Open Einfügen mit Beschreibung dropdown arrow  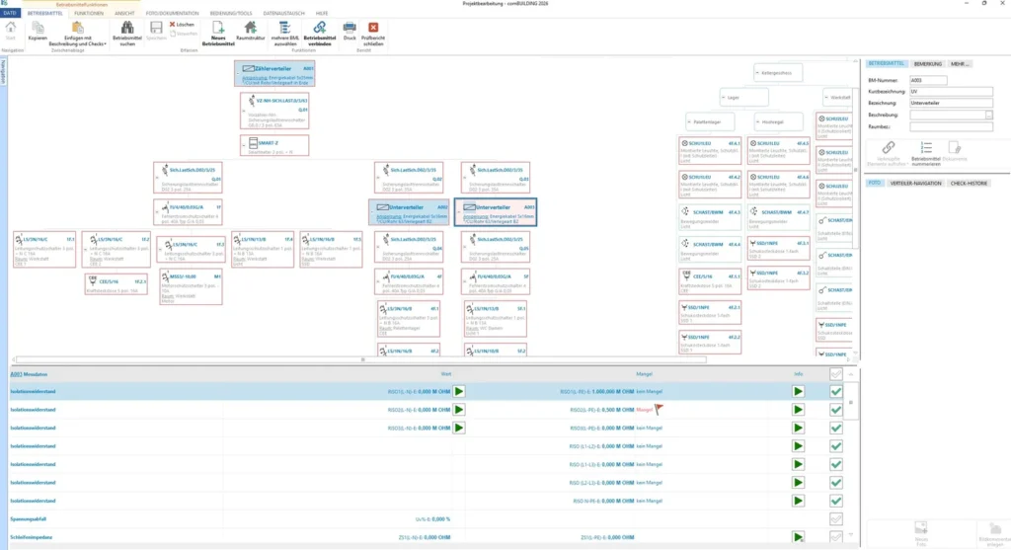(105, 44)
